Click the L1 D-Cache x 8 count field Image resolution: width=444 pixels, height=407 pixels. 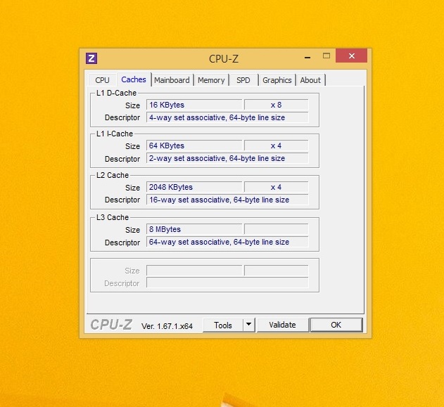[276, 105]
